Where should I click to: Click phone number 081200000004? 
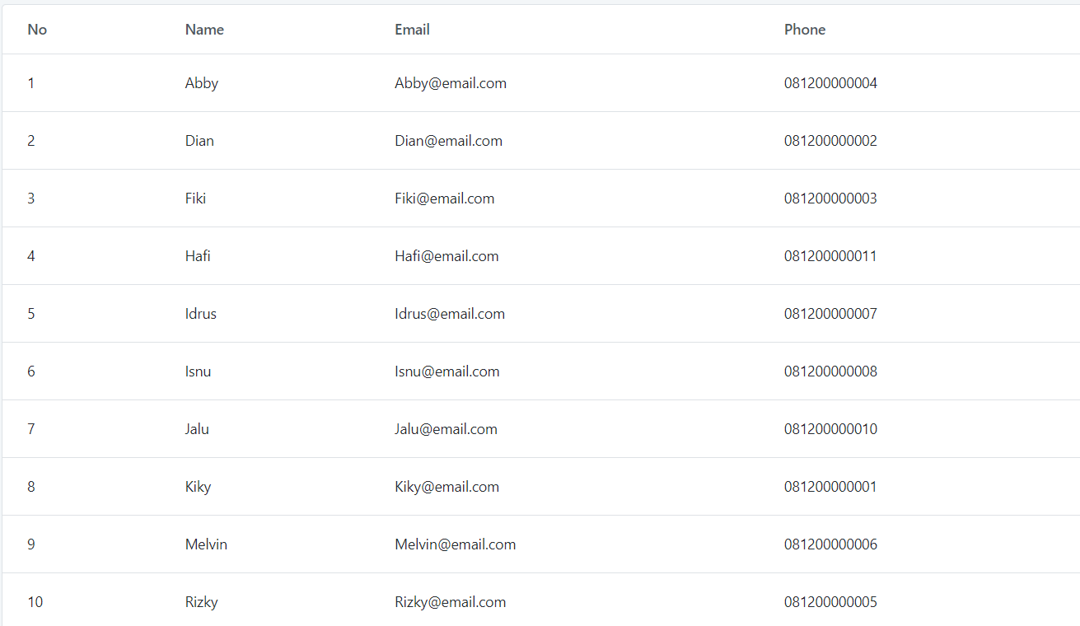(830, 83)
